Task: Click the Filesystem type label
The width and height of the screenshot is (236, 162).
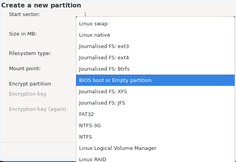Action: point(30,53)
